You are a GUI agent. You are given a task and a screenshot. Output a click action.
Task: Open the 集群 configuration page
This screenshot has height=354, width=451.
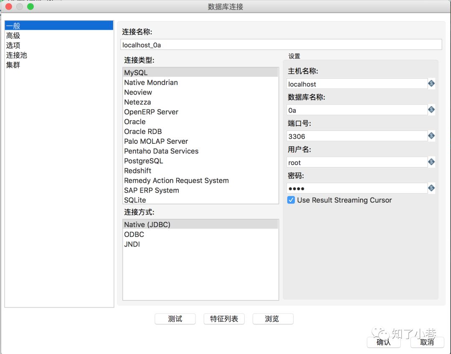(x=13, y=65)
